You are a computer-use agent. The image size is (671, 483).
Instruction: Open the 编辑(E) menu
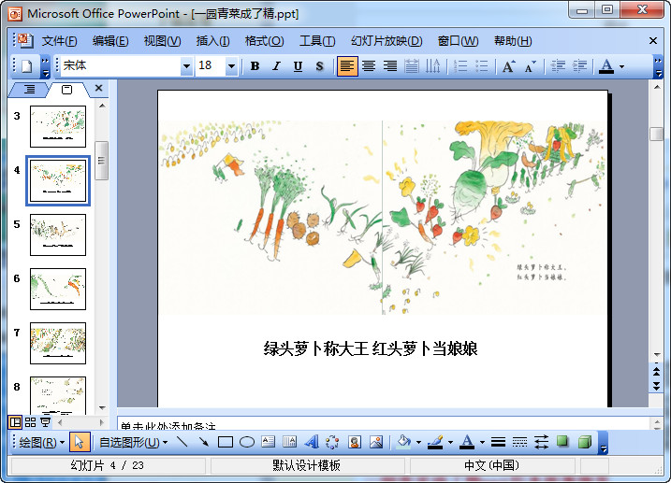(x=110, y=41)
